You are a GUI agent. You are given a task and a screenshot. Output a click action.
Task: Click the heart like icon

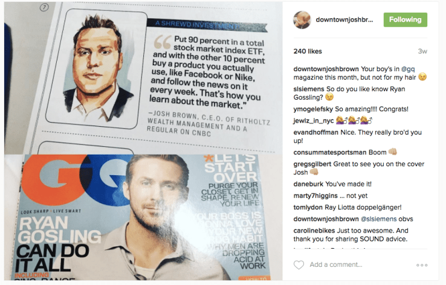(x=299, y=265)
